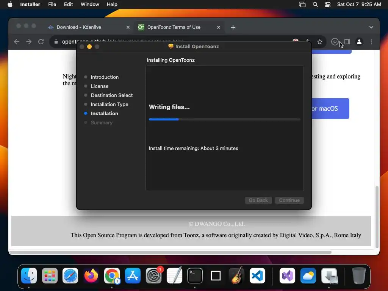Click the Chrome vertical scrollbar
The width and height of the screenshot is (388, 291).
point(377,217)
